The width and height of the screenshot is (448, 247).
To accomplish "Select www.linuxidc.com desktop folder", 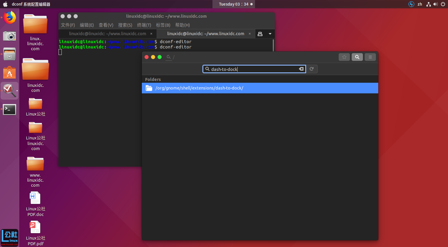I will click(x=35, y=172).
